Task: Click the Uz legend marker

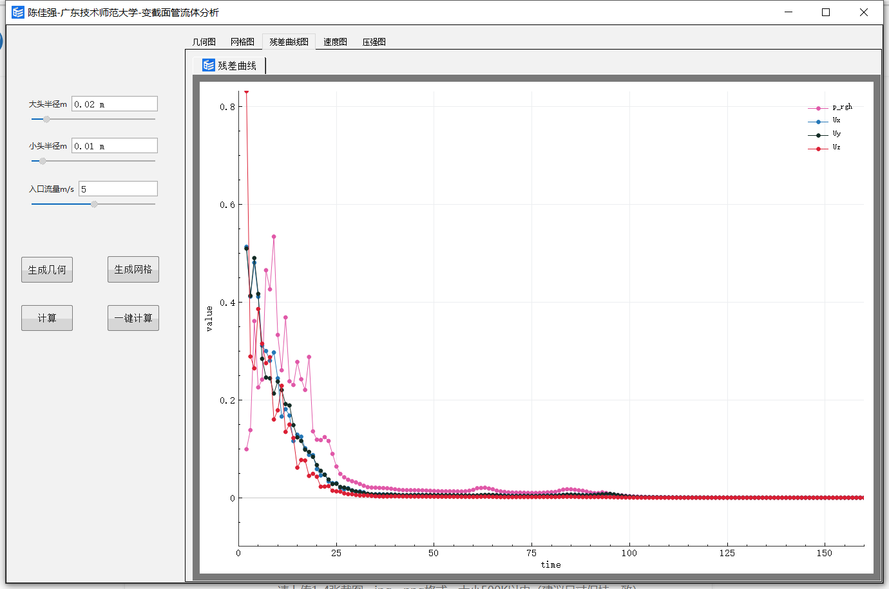Action: click(x=818, y=149)
